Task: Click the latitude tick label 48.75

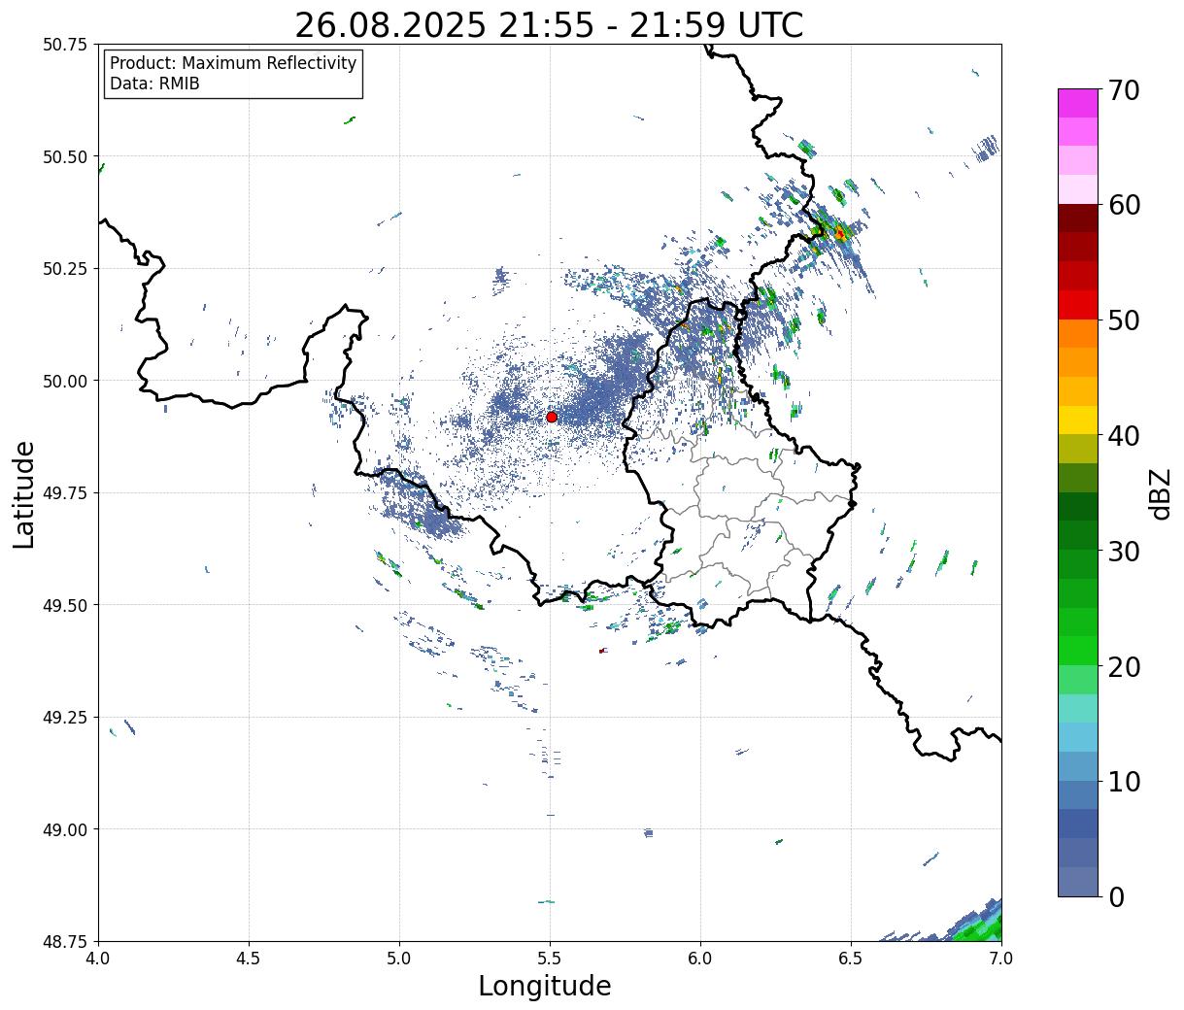Action: click(x=65, y=941)
